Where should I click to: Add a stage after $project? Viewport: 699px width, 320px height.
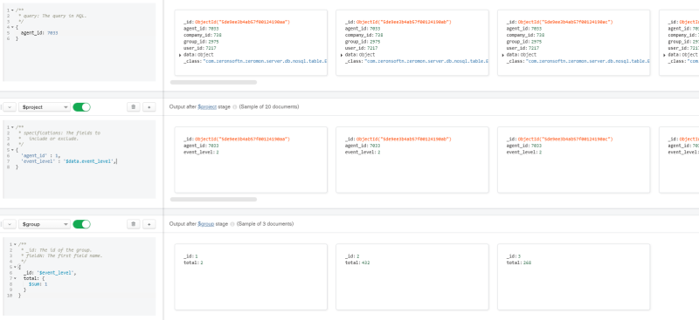[149, 107]
